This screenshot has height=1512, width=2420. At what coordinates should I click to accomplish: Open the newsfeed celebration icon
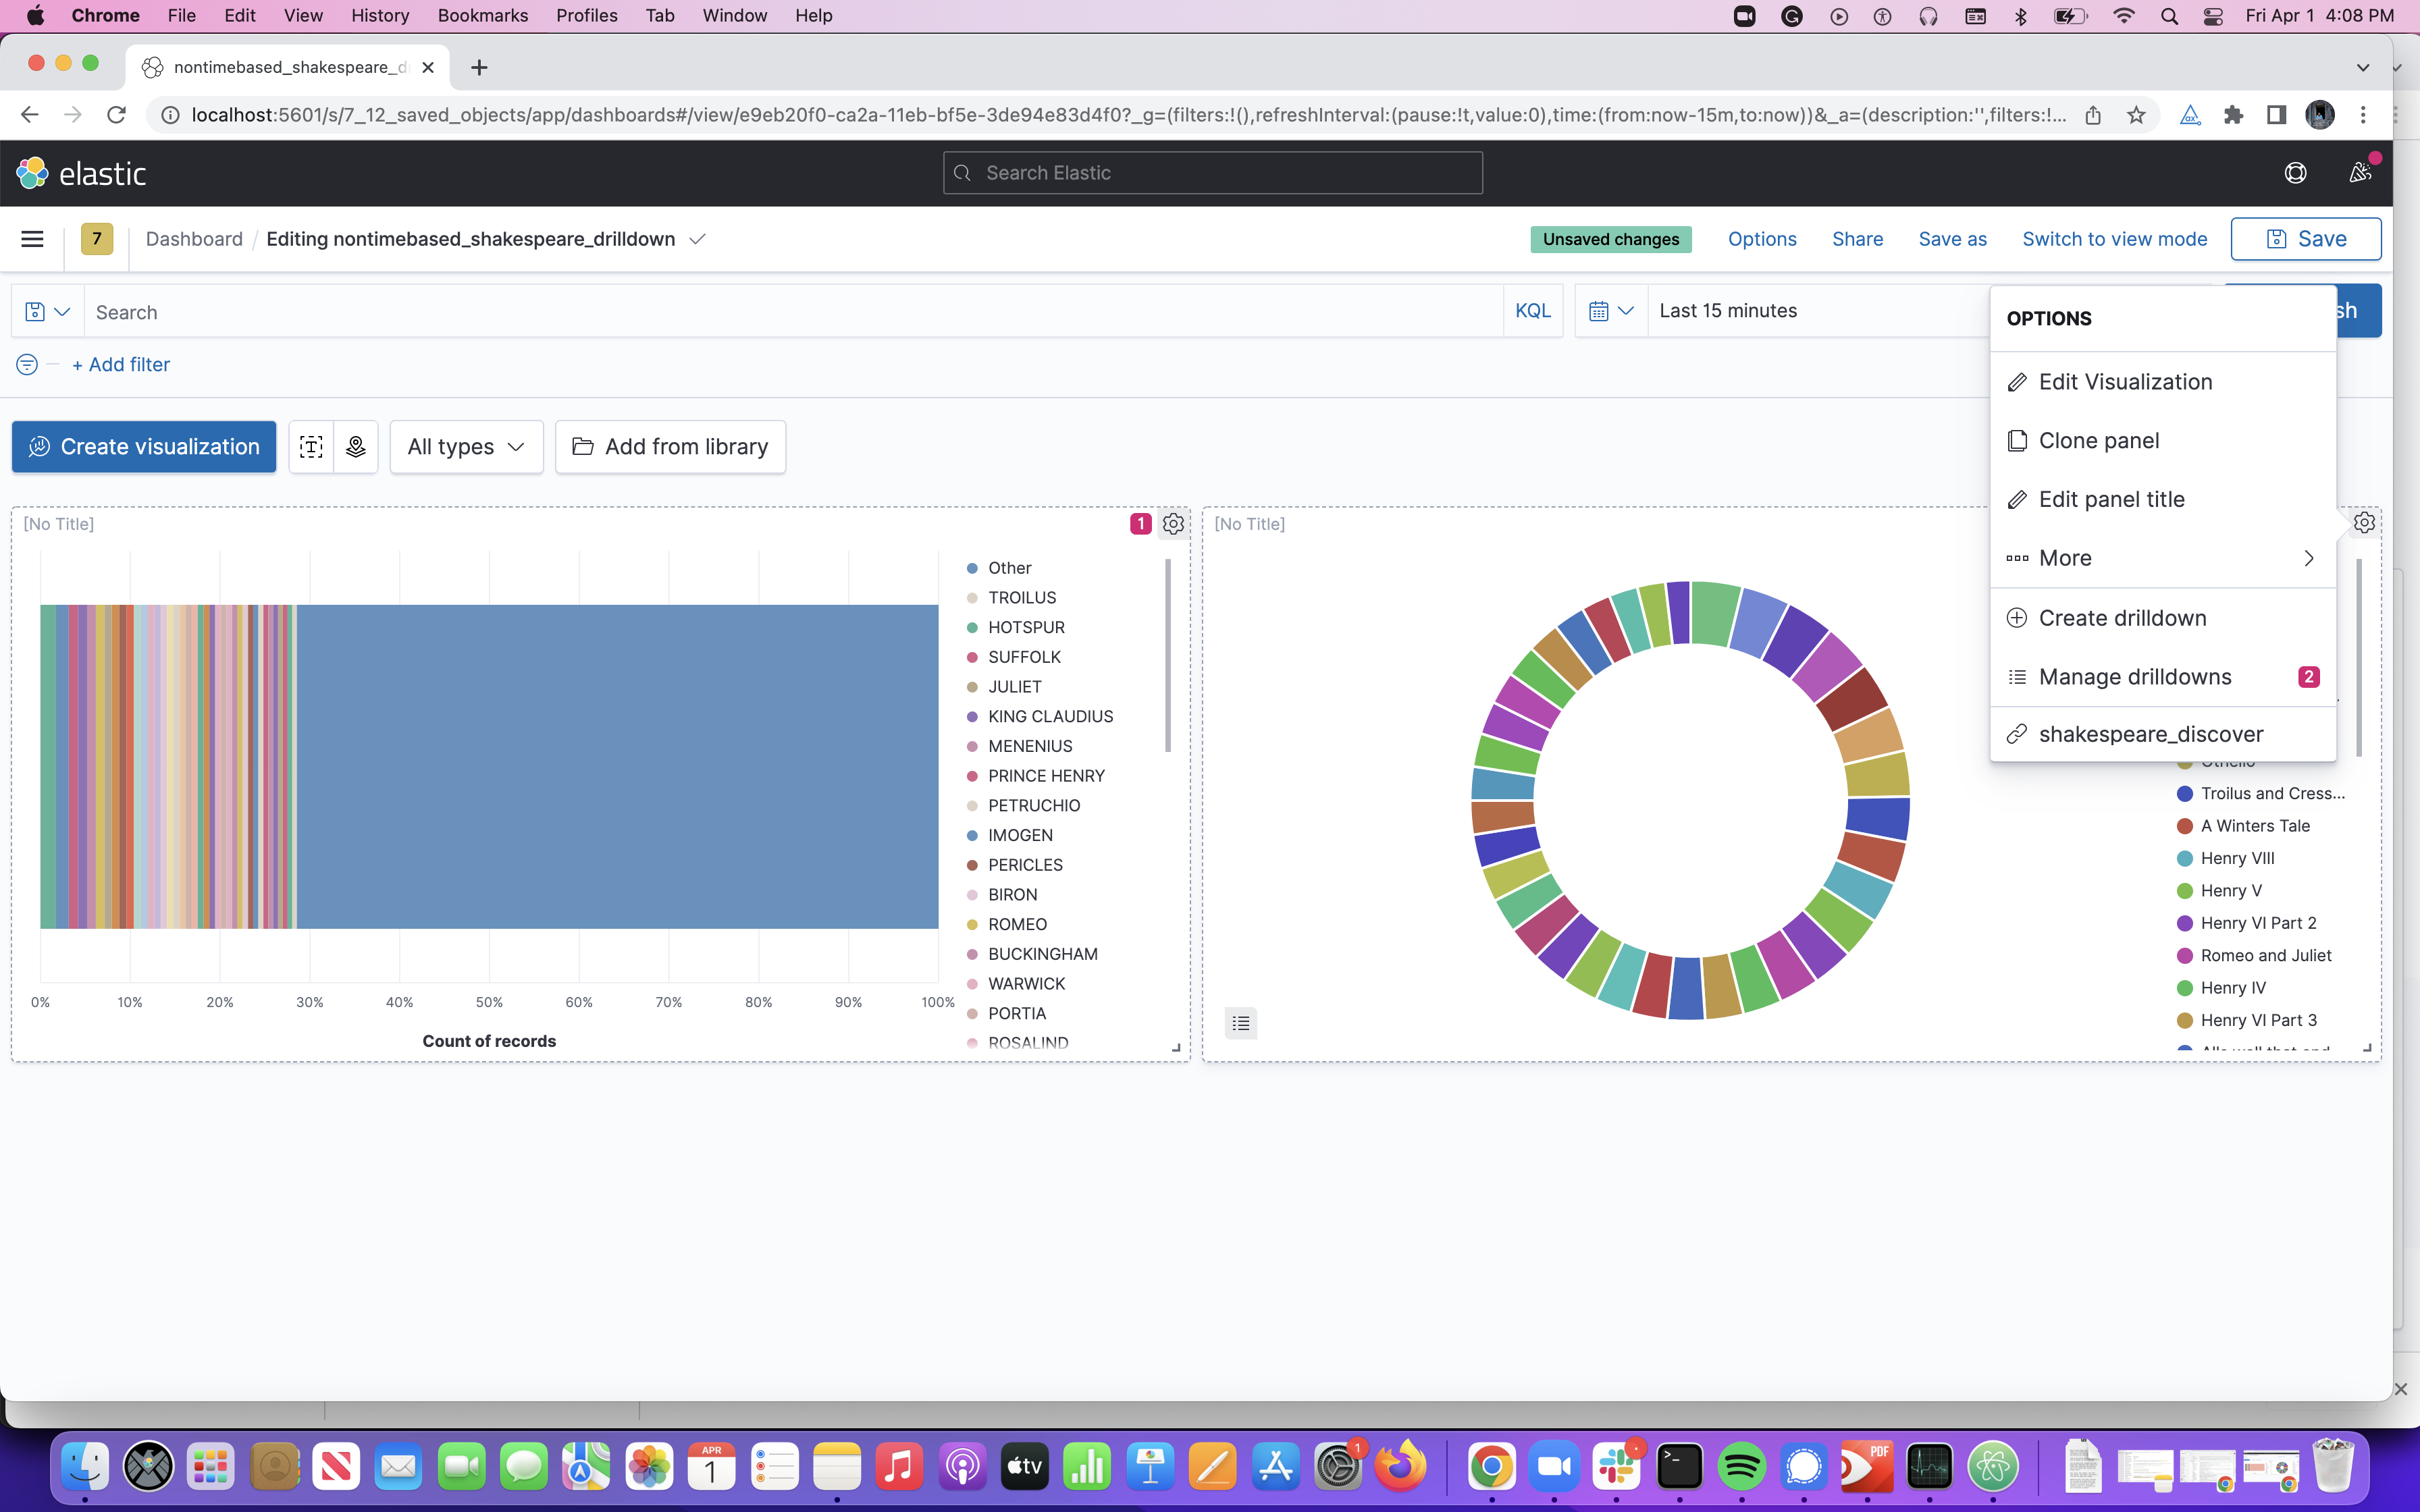pos(2360,173)
